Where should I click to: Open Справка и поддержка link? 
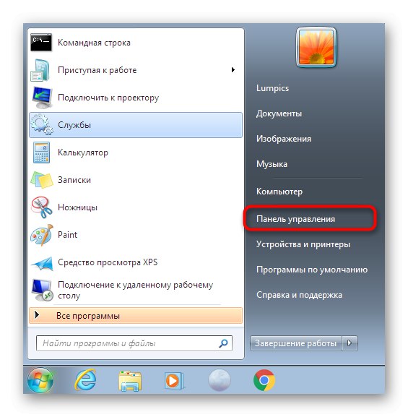click(x=299, y=295)
